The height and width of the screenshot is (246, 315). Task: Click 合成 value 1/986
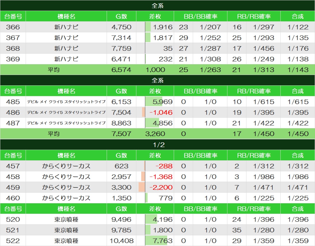pyautogui.click(x=298, y=177)
